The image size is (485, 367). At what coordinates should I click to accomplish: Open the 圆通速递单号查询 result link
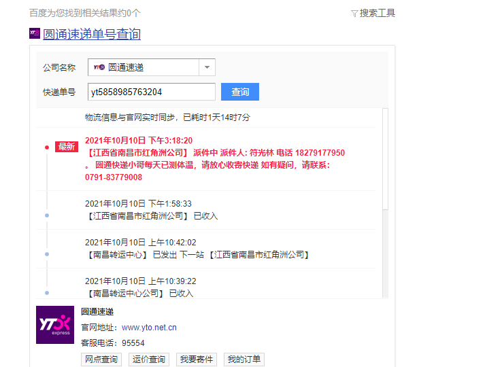(92, 34)
